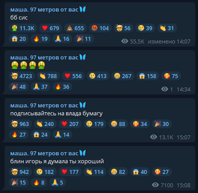Screen dimensions: 198x193
Task: Toggle the screaming face reaction showing 158
Action: coord(148,76)
